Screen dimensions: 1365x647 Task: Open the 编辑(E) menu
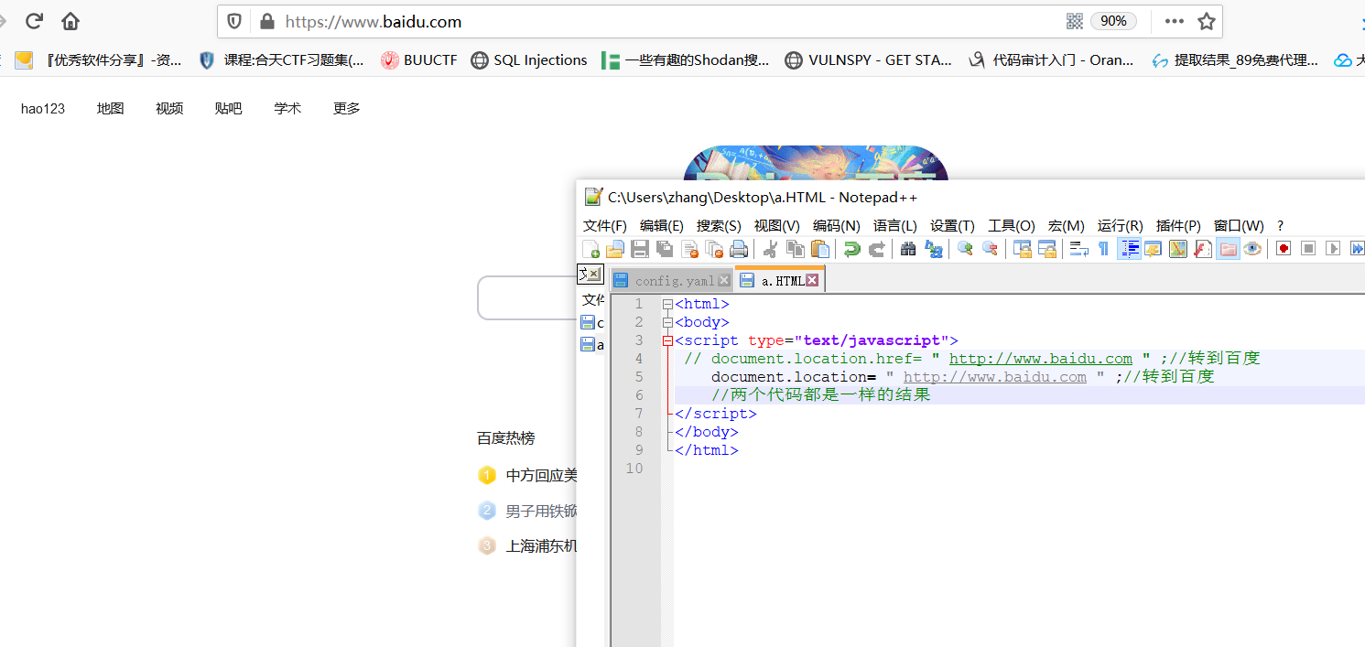click(x=662, y=226)
